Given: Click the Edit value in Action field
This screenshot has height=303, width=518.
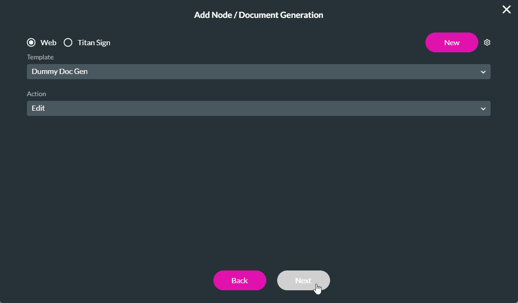Looking at the screenshot, I should 38,108.
